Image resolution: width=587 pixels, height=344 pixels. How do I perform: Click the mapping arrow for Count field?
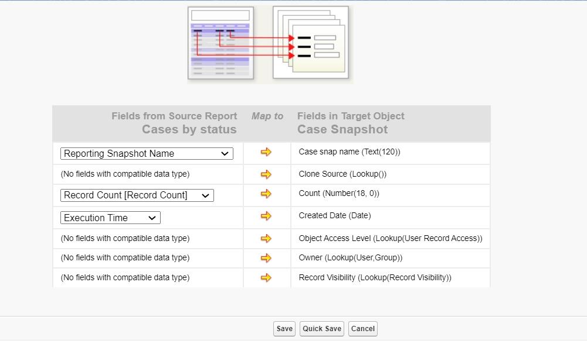[x=266, y=194]
